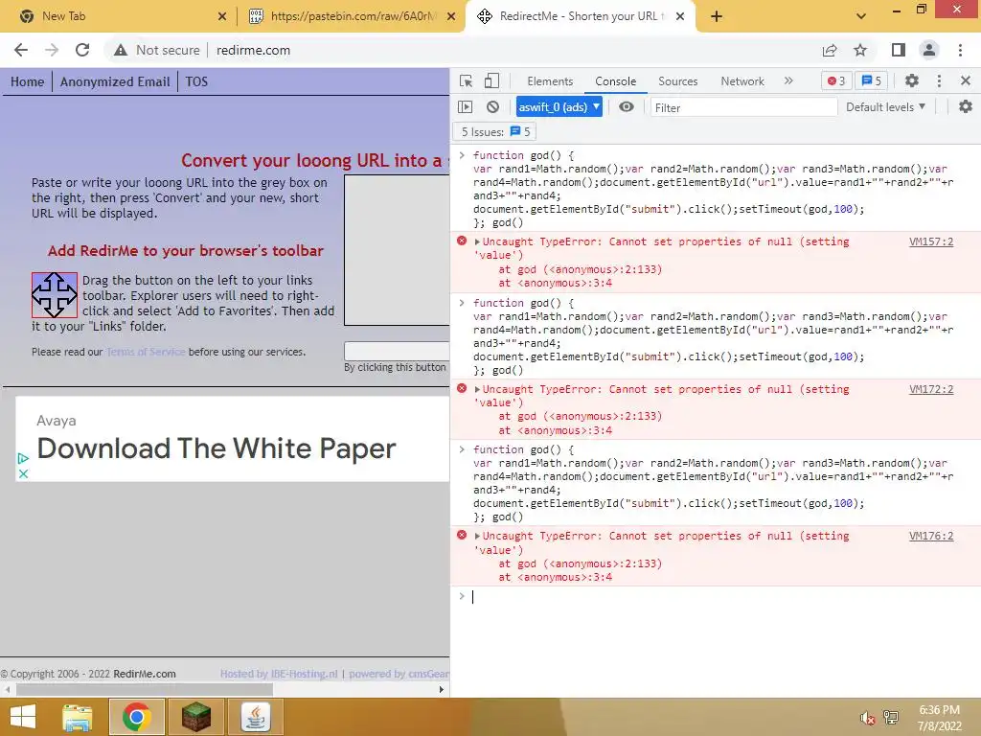Open the tab search chevron
Screen dimensions: 981x736
861,16
